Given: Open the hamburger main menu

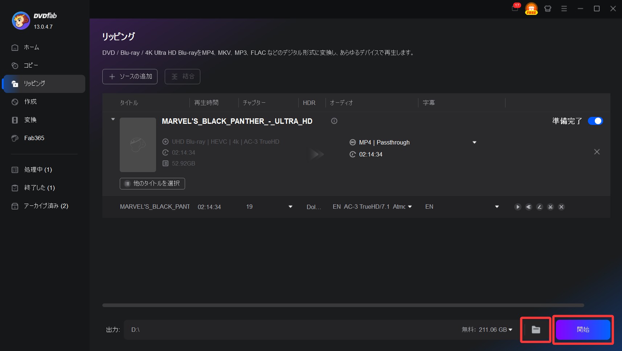Looking at the screenshot, I should coord(564,8).
